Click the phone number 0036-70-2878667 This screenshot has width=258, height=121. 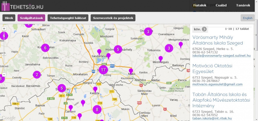[x=206, y=81]
